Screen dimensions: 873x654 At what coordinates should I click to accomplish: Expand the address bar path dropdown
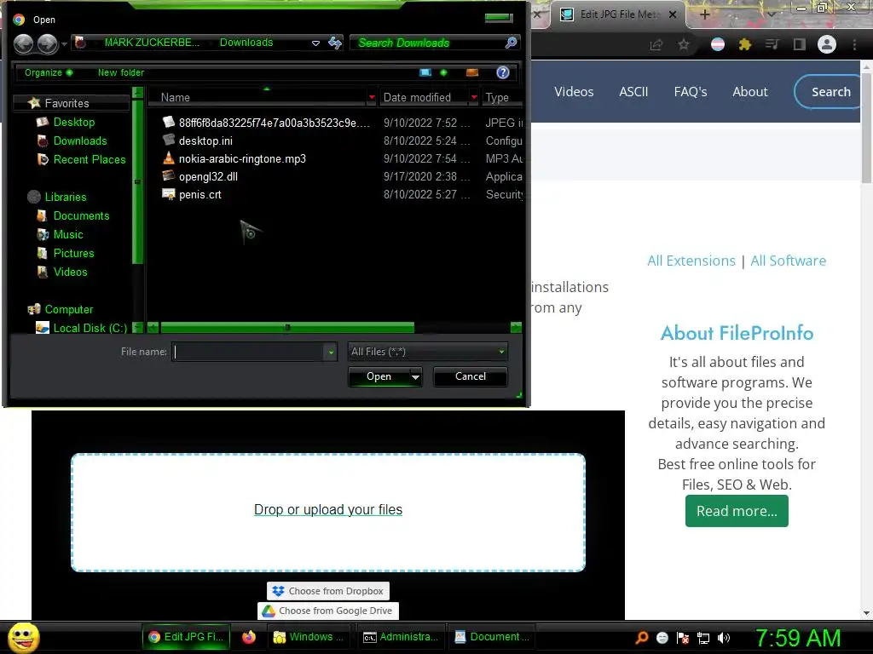tap(315, 43)
